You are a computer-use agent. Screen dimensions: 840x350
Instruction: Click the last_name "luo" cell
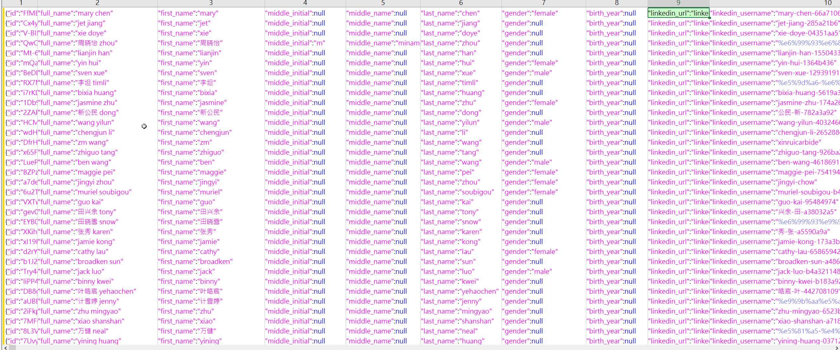(x=461, y=272)
